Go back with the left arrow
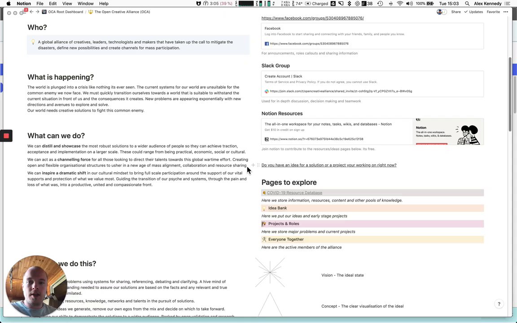 click(31, 12)
